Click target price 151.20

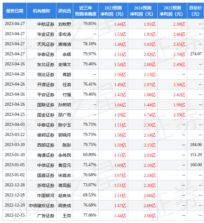click(x=196, y=155)
